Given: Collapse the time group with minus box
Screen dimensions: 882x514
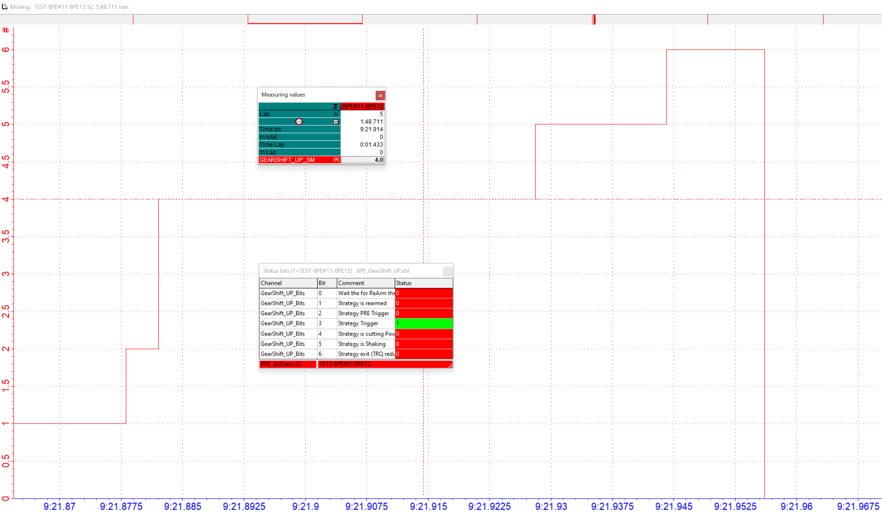Looking at the screenshot, I should pos(336,122).
